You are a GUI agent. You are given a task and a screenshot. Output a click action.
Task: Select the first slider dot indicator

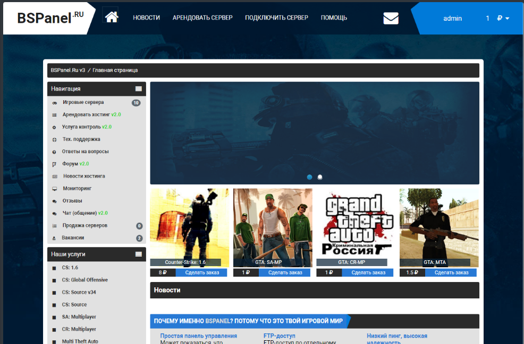click(310, 177)
